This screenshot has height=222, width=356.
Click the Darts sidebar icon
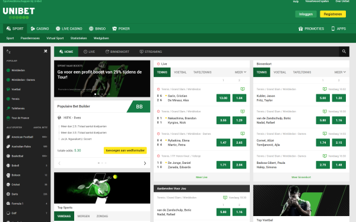click(8, 194)
